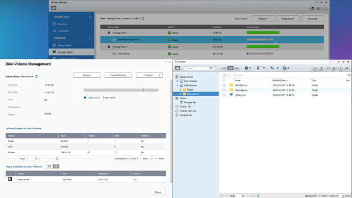Refresh the shared folder table
Image resolution: width=352 pixels, height=198 pixels.
tap(57, 159)
